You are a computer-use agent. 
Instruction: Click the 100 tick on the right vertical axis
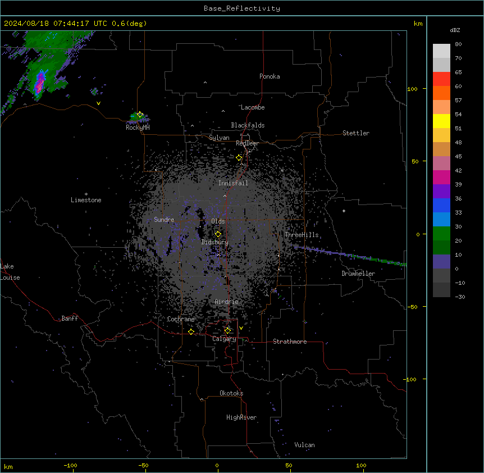(x=412, y=89)
